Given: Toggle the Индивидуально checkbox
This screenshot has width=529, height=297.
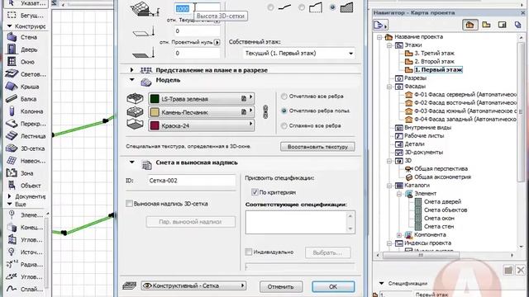Looking at the screenshot, I should (249, 252).
